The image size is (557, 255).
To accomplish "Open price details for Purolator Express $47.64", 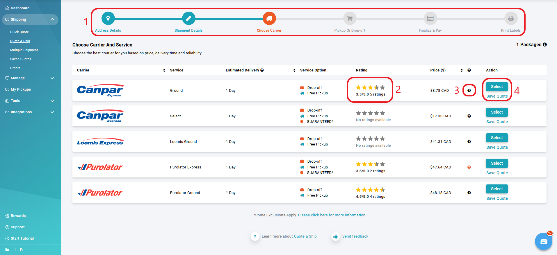I will click(x=469, y=167).
